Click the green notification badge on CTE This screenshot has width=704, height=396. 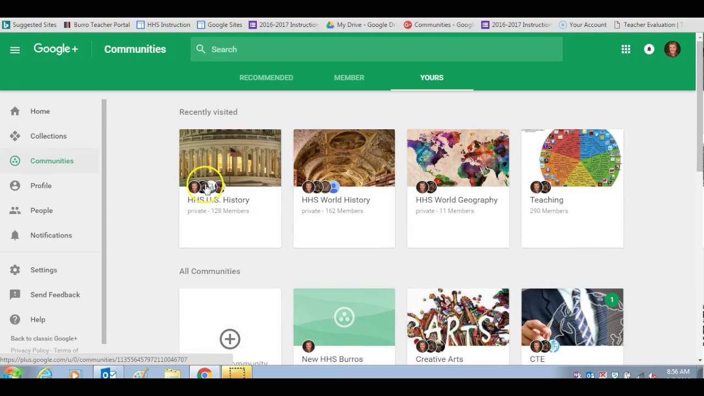612,300
